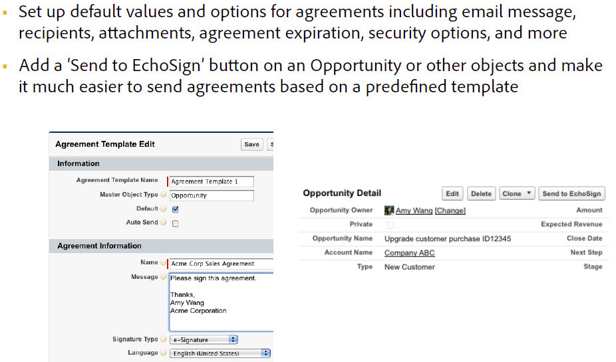Screen dimensions: 616x362
Task: Click help icon beside agreement Name field
Action: pos(164,263)
